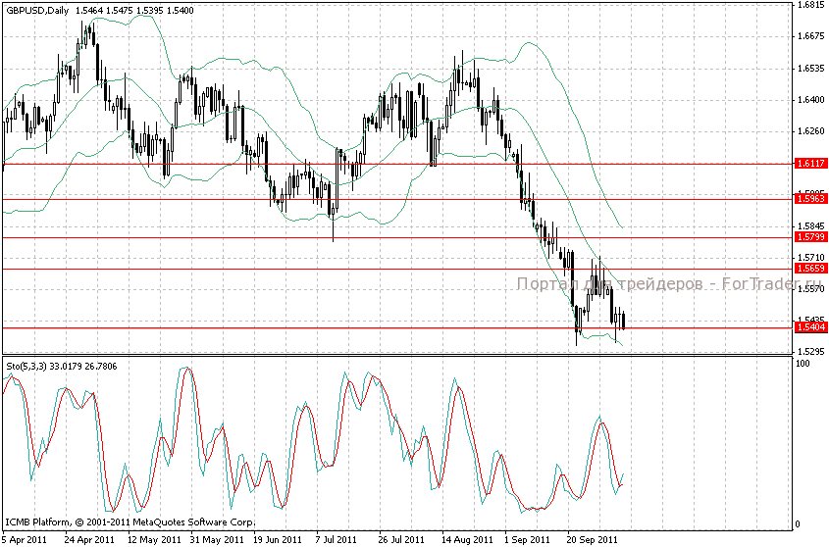
Task: Click the 1.6117 red price label
Action: [811, 164]
